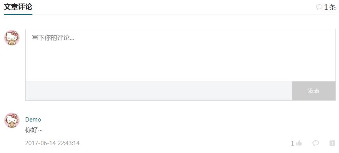This screenshot has height=153, width=339.
Task: Click the bottom-right corner of the comment textarea
Action: click(x=334, y=79)
